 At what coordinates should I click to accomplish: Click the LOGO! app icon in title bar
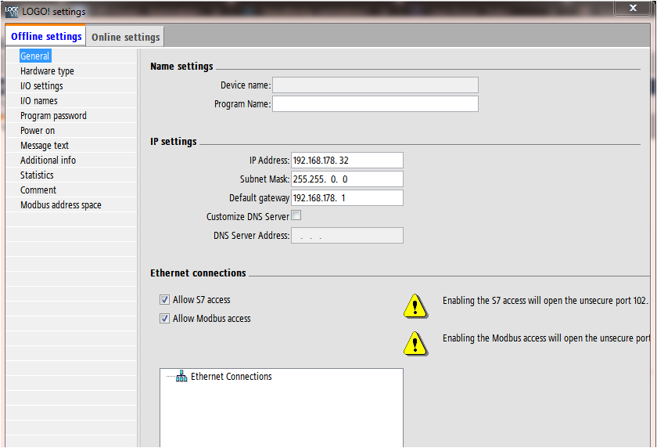[x=12, y=12]
